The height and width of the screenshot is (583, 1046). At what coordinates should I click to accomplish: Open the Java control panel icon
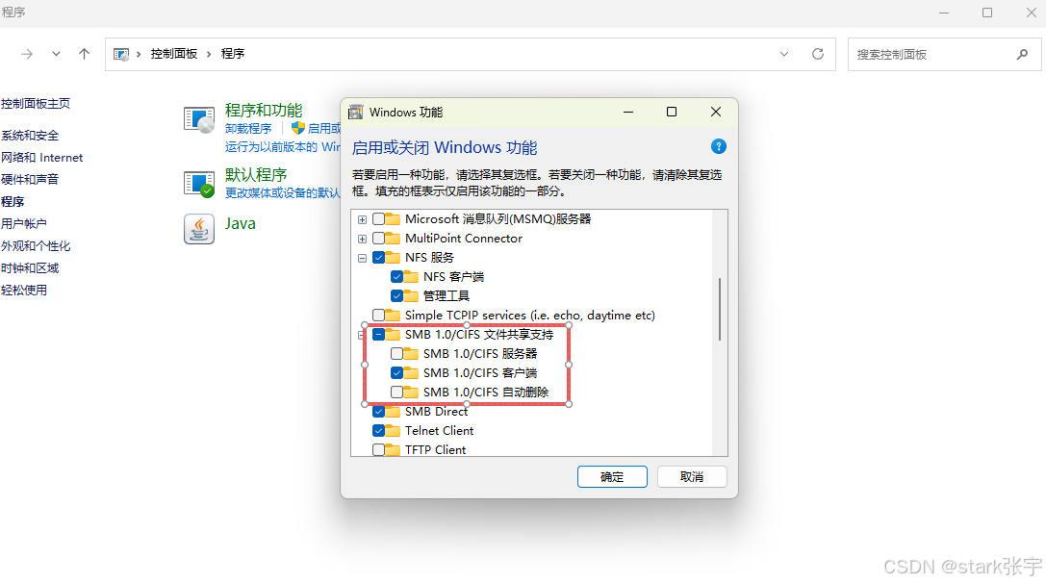[x=199, y=229]
